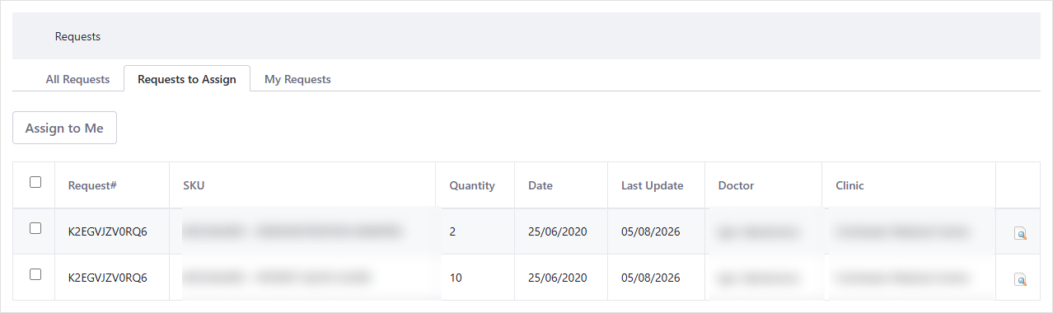Click the SKU column header
The width and height of the screenshot is (1053, 313).
point(194,185)
